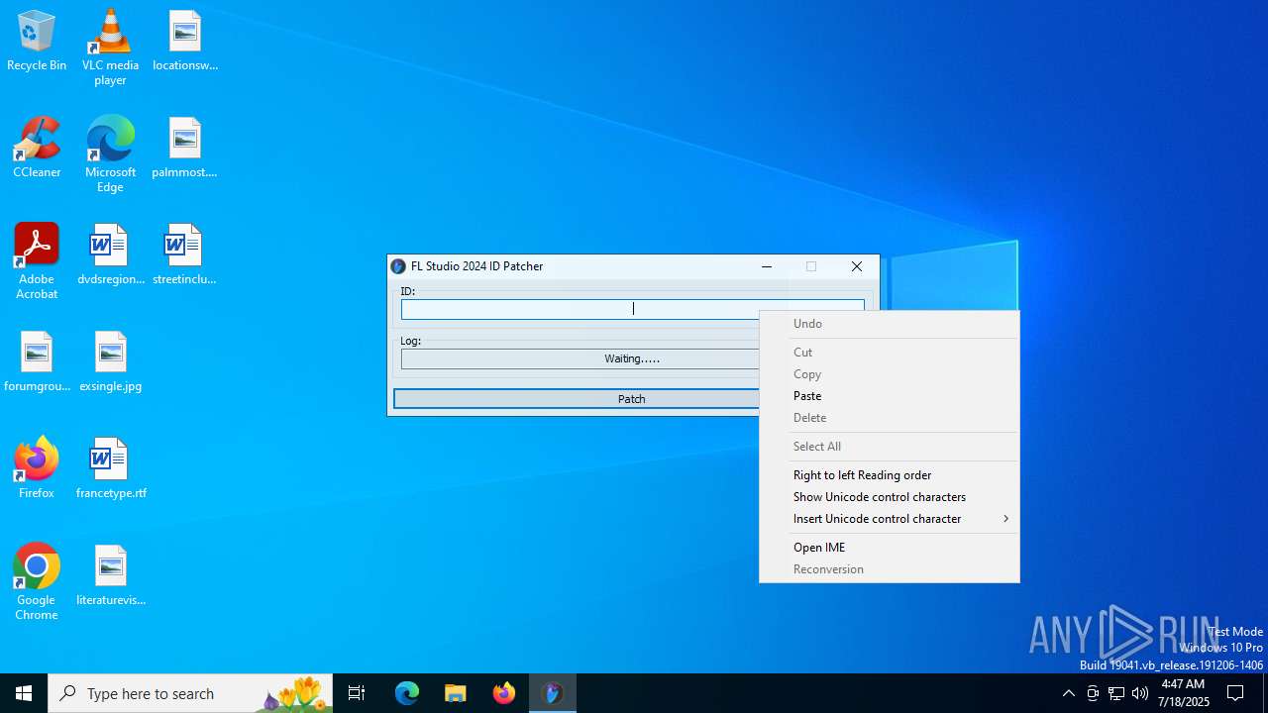Select forumgrou... image file
The width and height of the screenshot is (1268, 713).
coord(37,361)
